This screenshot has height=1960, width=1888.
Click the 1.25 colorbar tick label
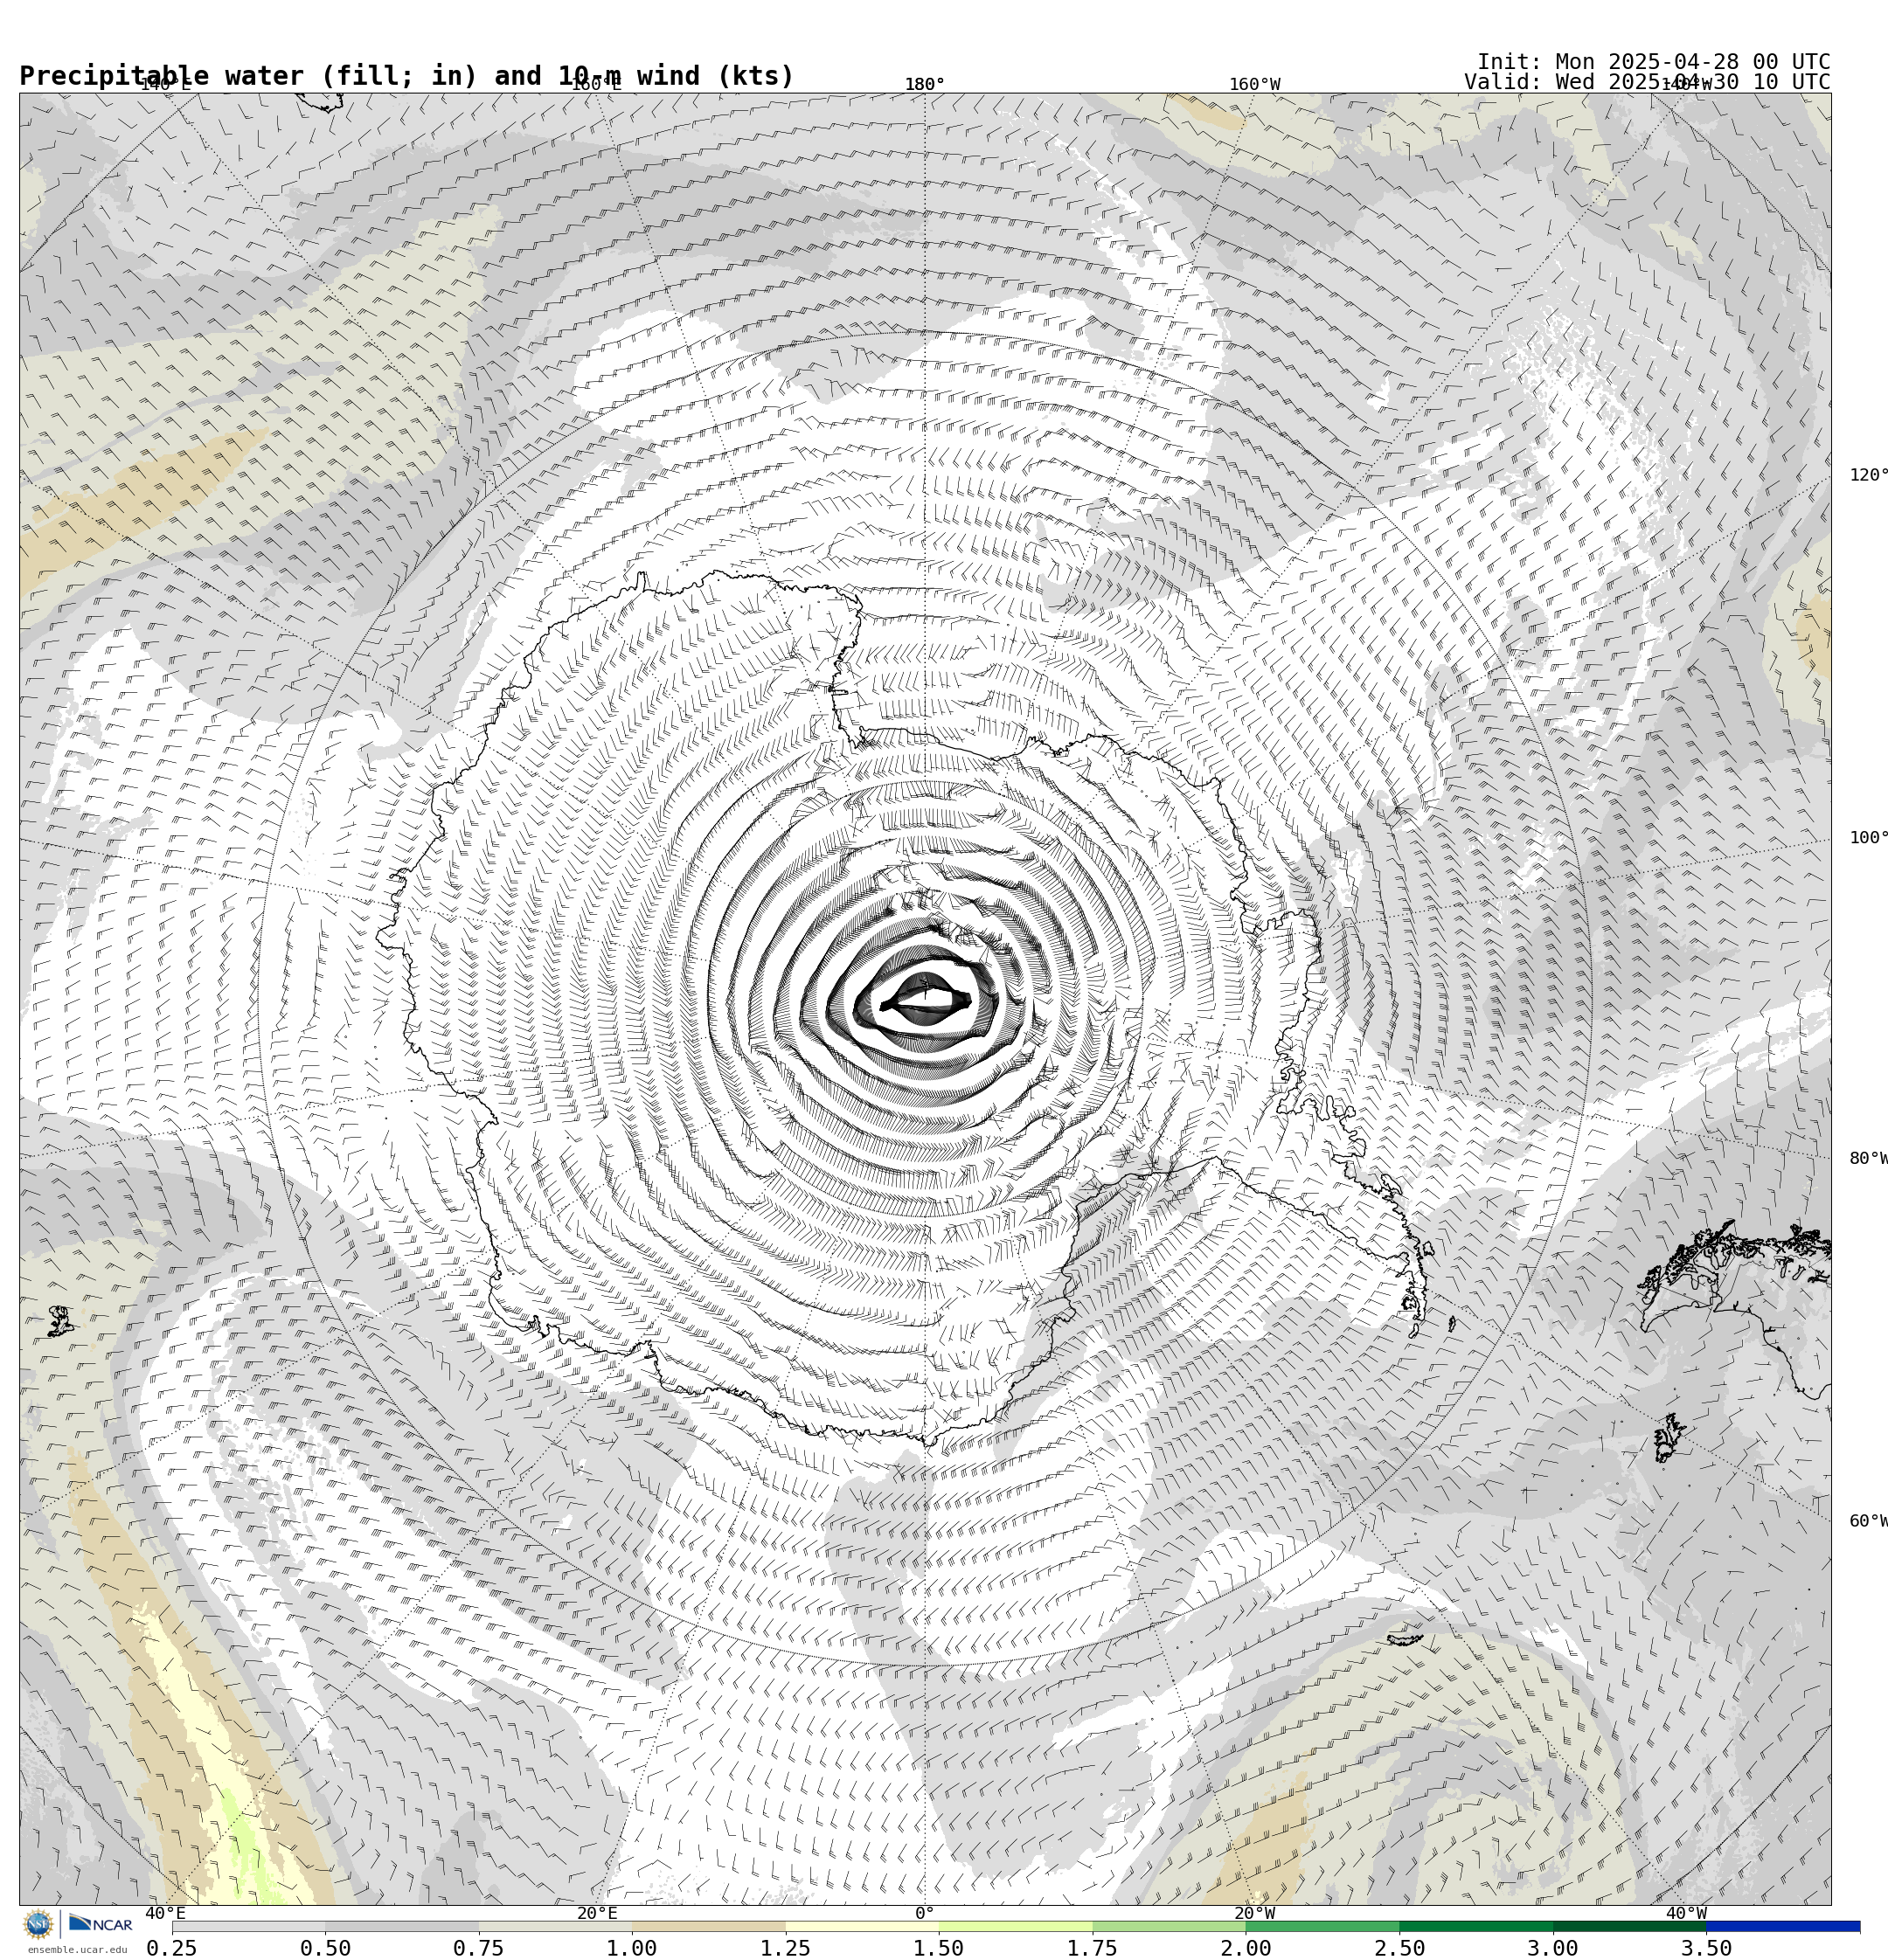click(x=786, y=1948)
